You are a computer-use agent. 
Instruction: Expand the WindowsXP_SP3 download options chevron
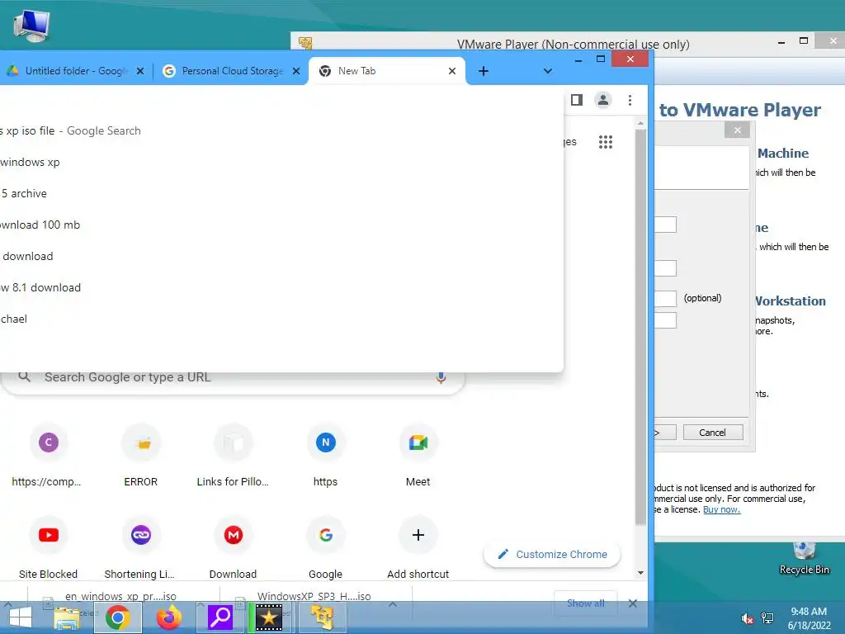point(393,604)
